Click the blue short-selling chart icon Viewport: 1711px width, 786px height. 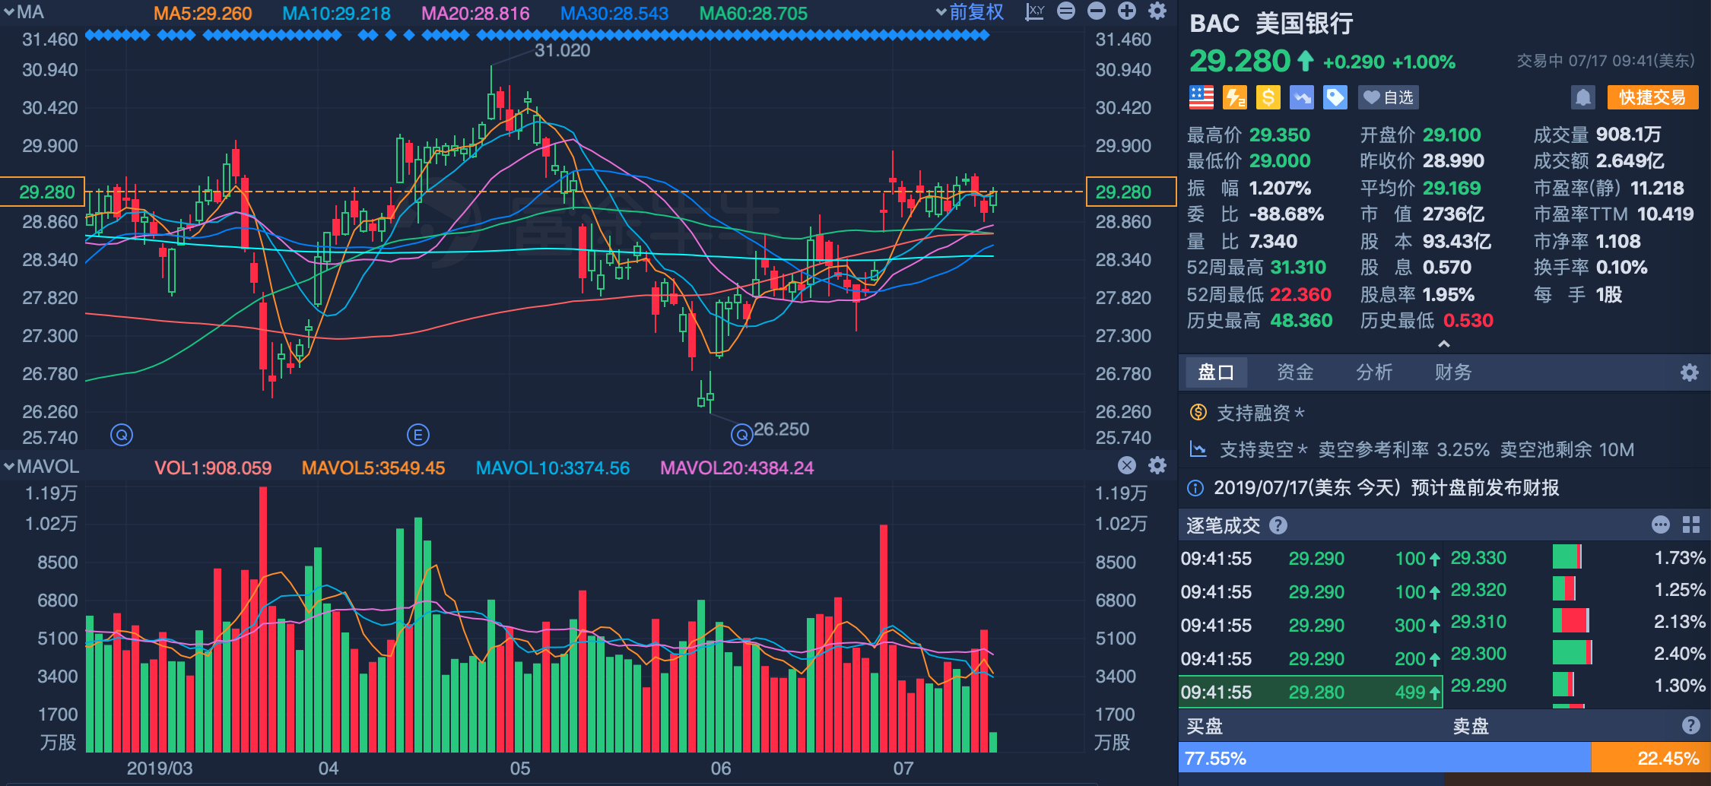coord(1302,97)
